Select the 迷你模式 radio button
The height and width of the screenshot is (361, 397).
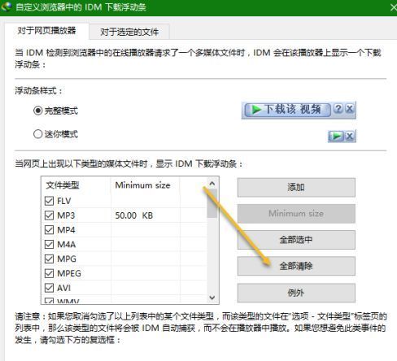point(38,134)
